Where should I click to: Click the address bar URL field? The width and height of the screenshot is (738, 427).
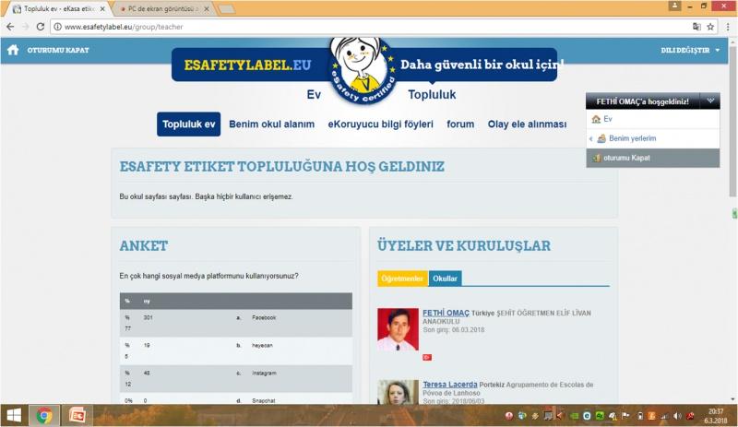[x=369, y=27]
